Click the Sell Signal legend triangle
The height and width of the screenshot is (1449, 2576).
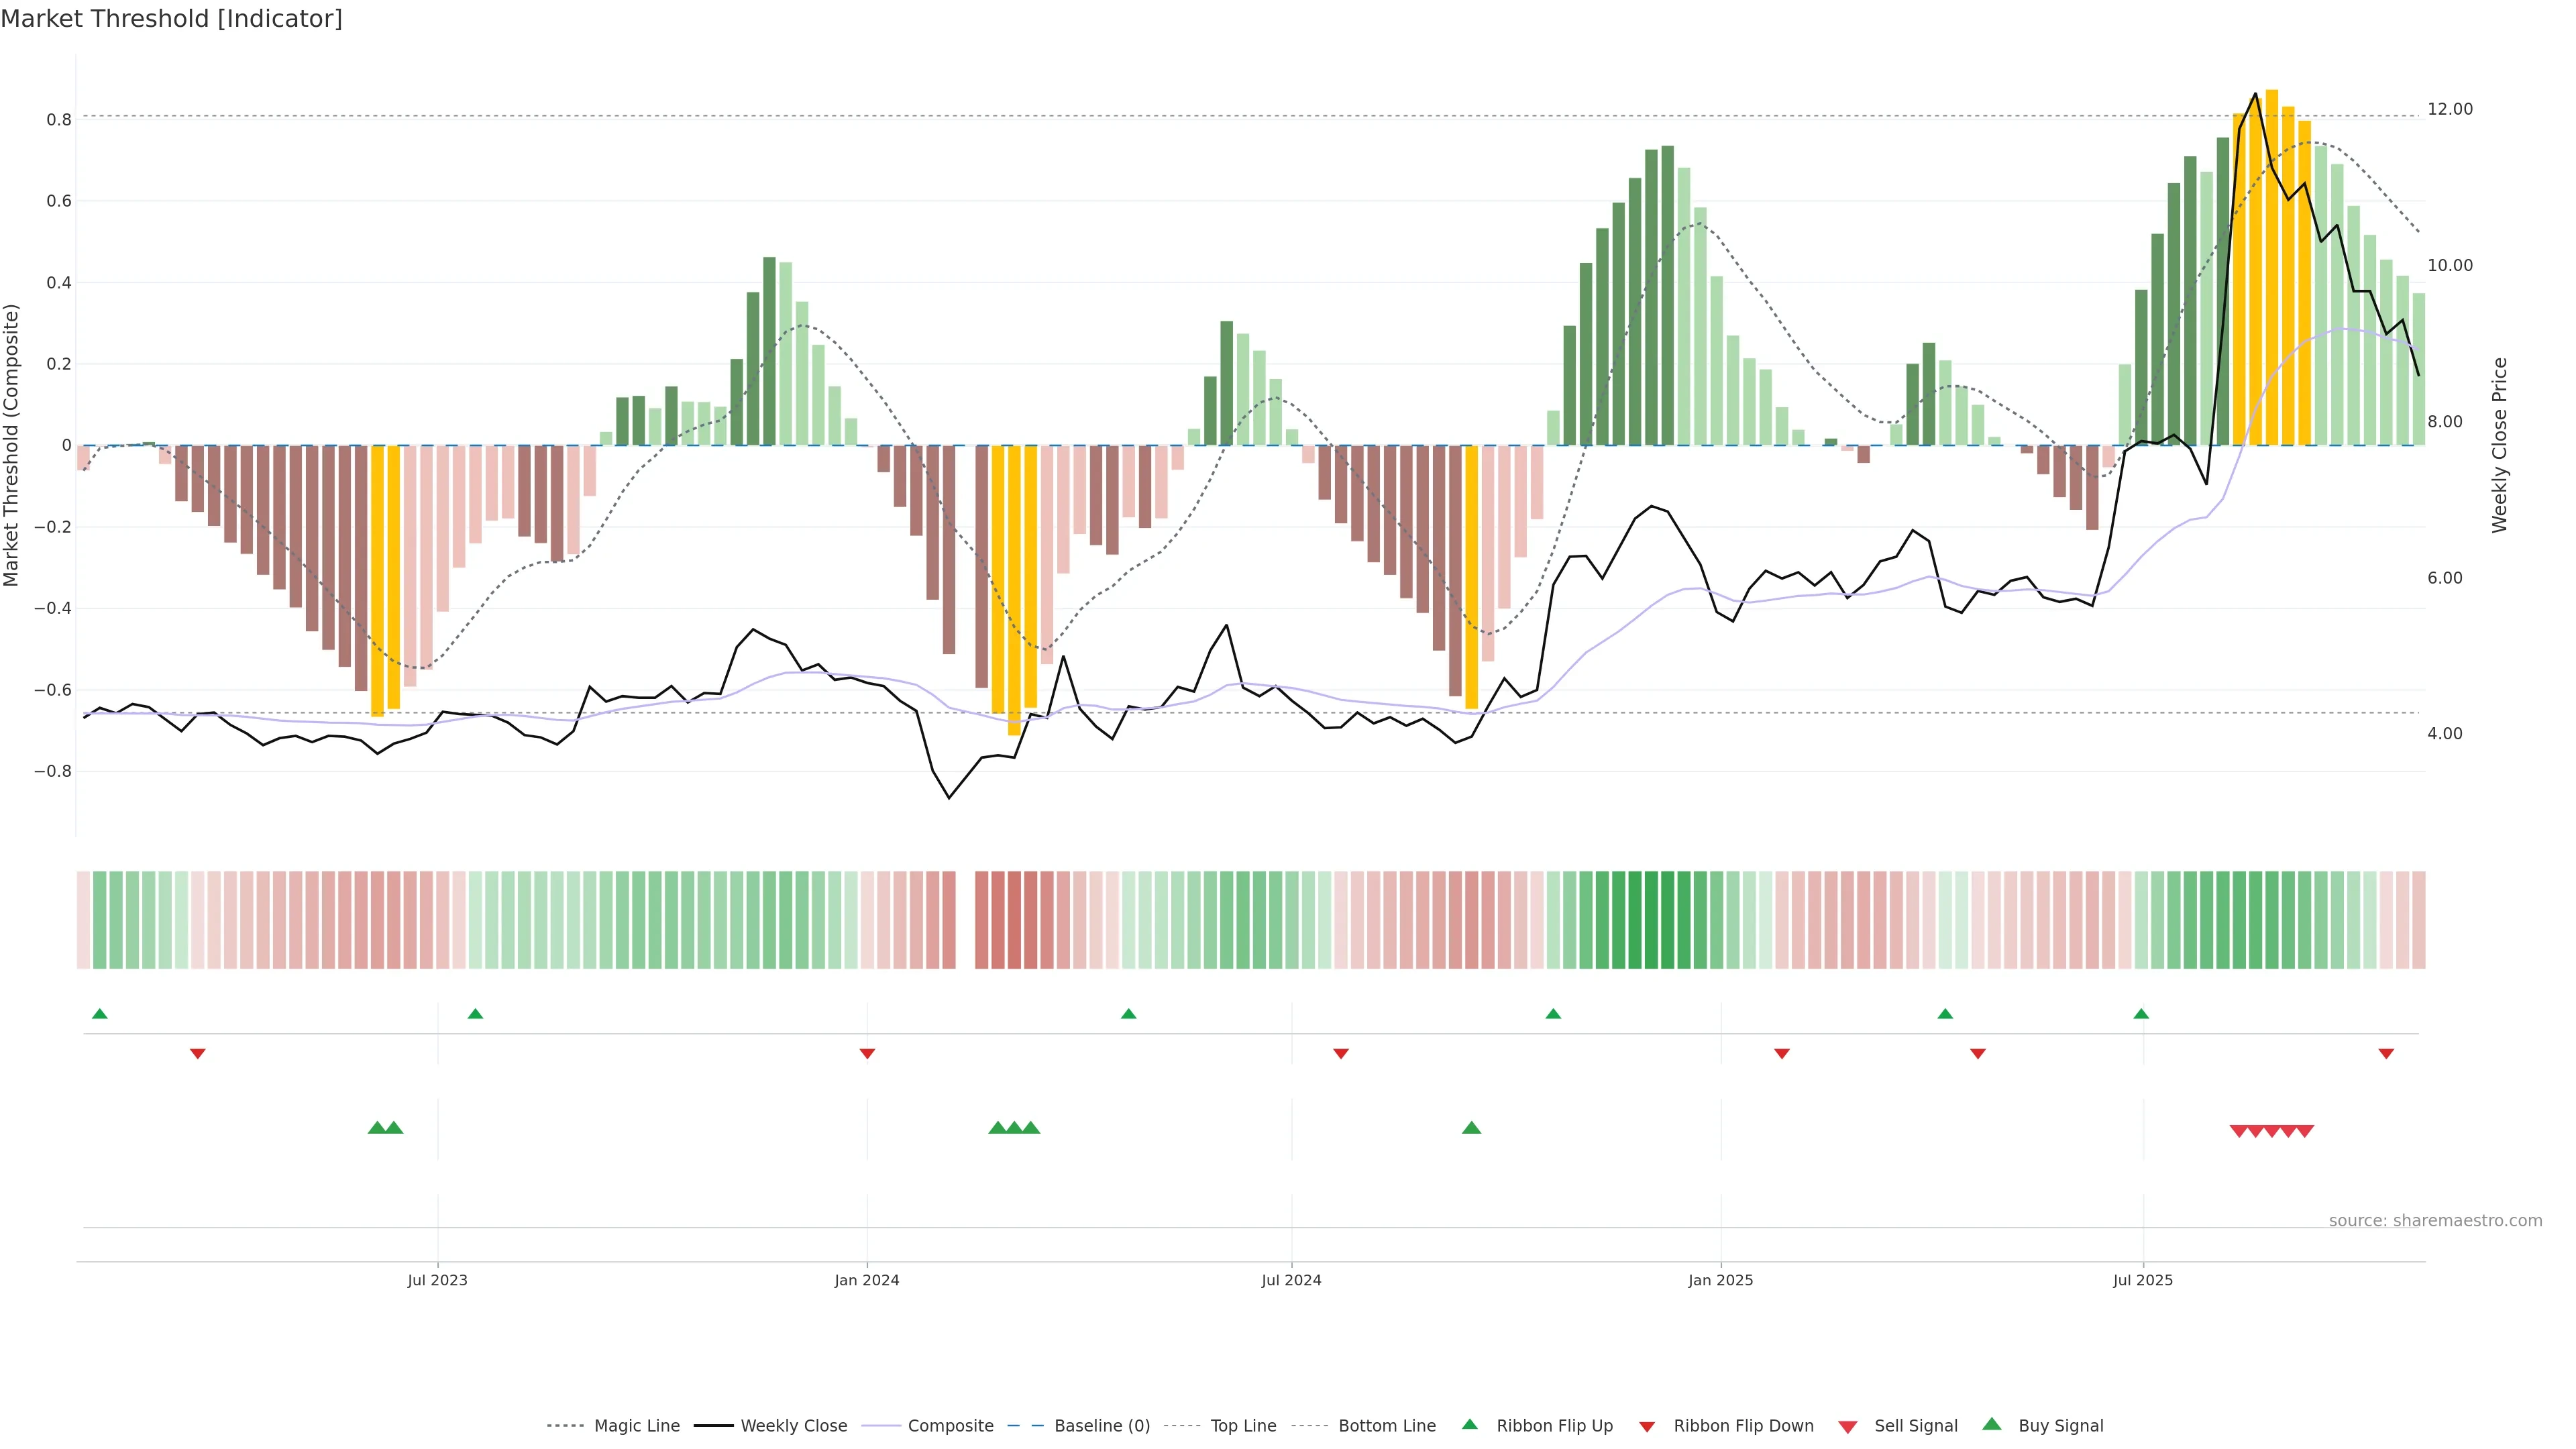(x=1848, y=1427)
